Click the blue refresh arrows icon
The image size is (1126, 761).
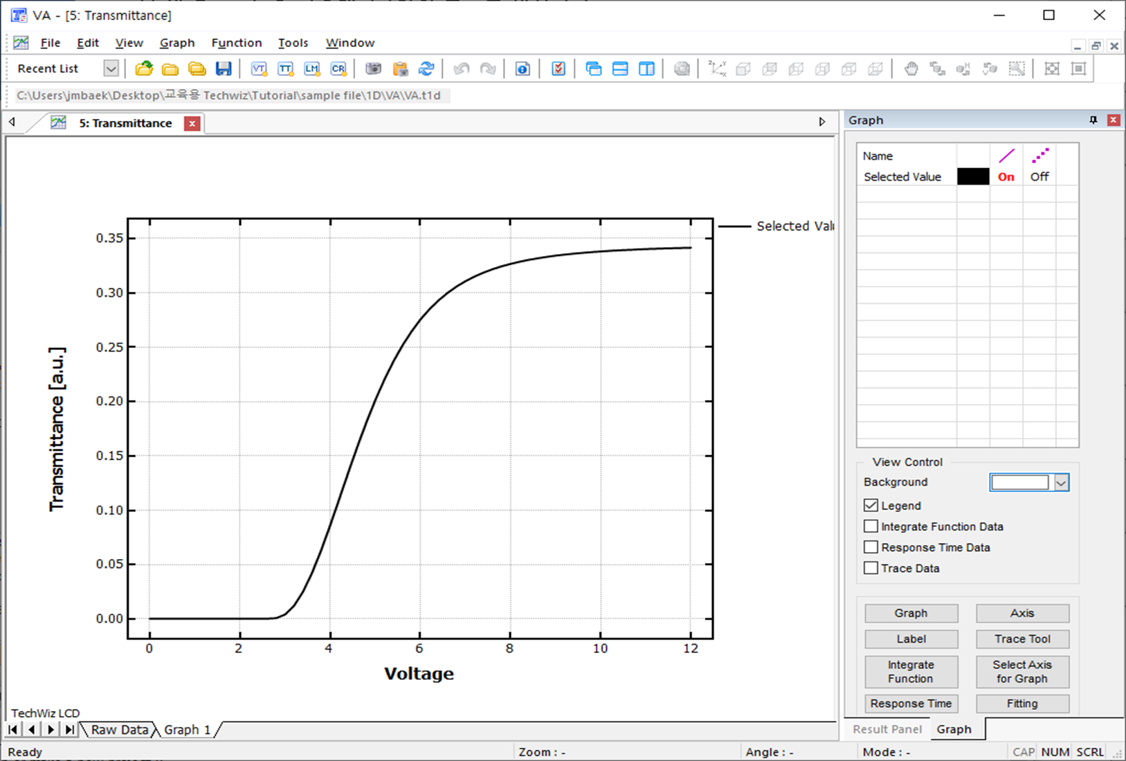tap(426, 68)
